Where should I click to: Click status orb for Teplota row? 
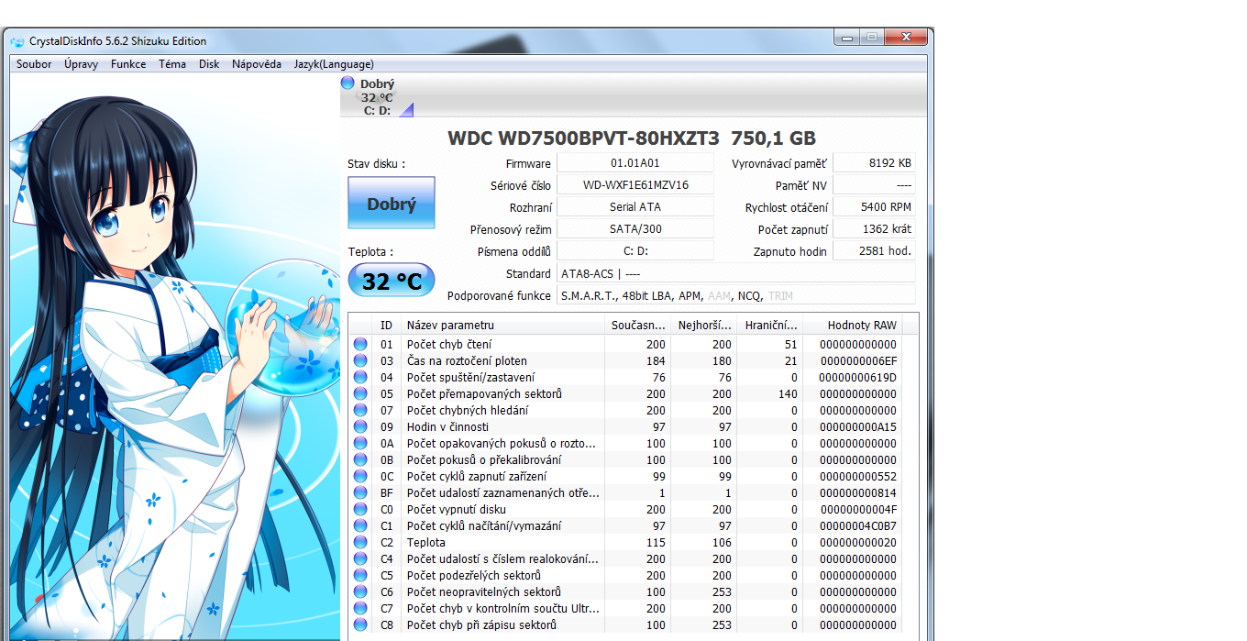click(x=360, y=542)
